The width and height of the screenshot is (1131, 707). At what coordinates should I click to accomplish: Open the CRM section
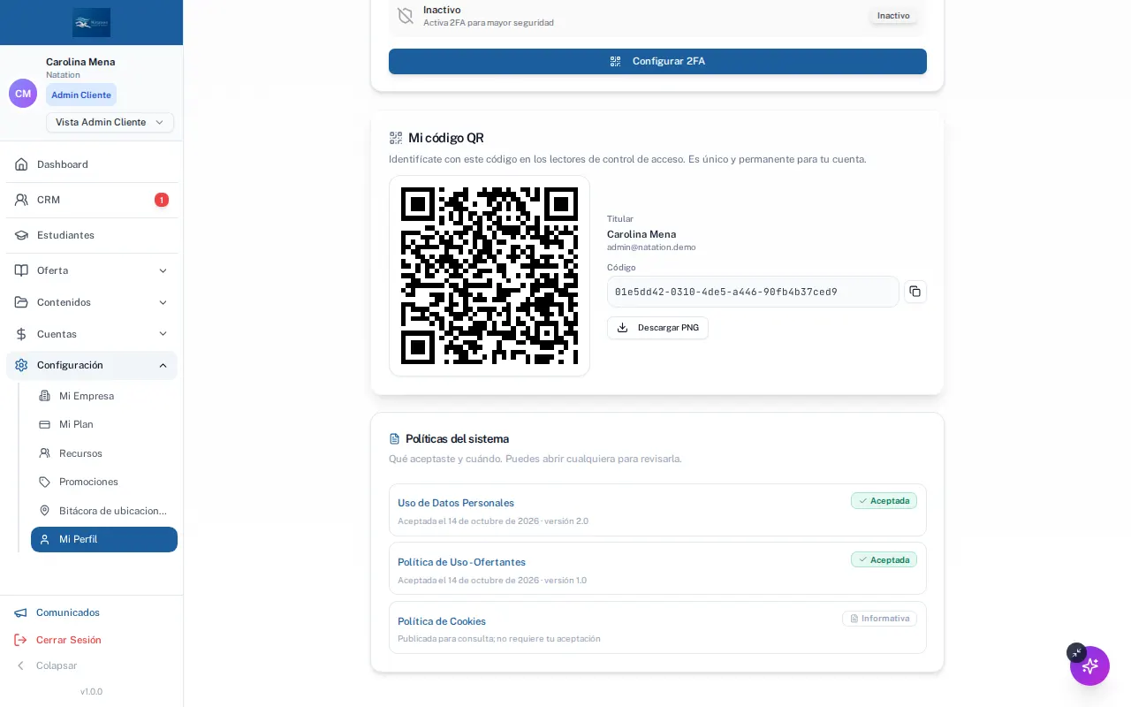[92, 200]
